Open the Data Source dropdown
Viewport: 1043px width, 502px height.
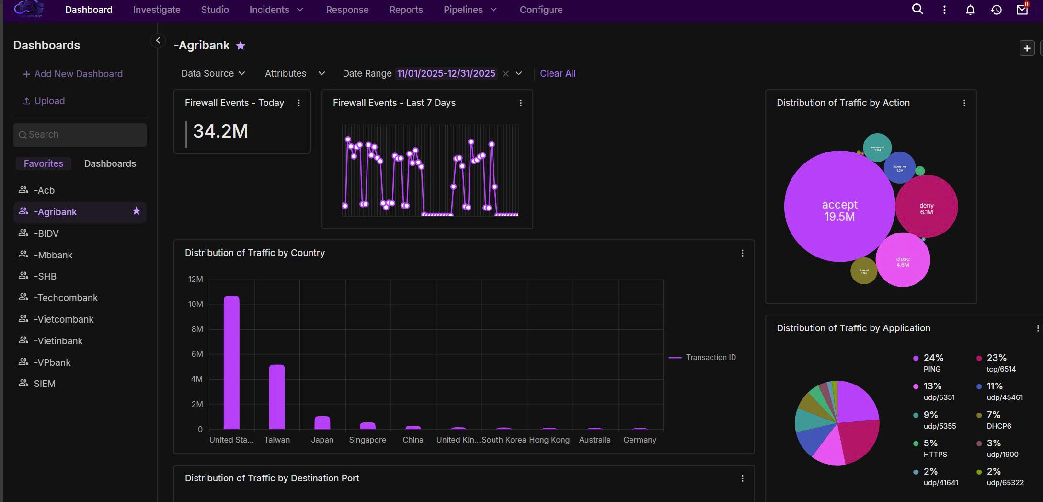(213, 73)
